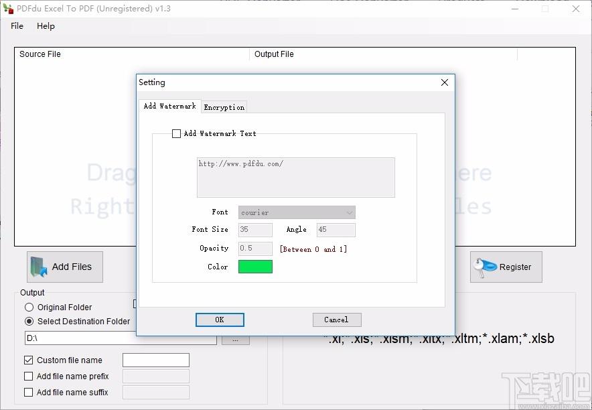Select the Original Folder radio button
The image size is (592, 410).
[29, 307]
